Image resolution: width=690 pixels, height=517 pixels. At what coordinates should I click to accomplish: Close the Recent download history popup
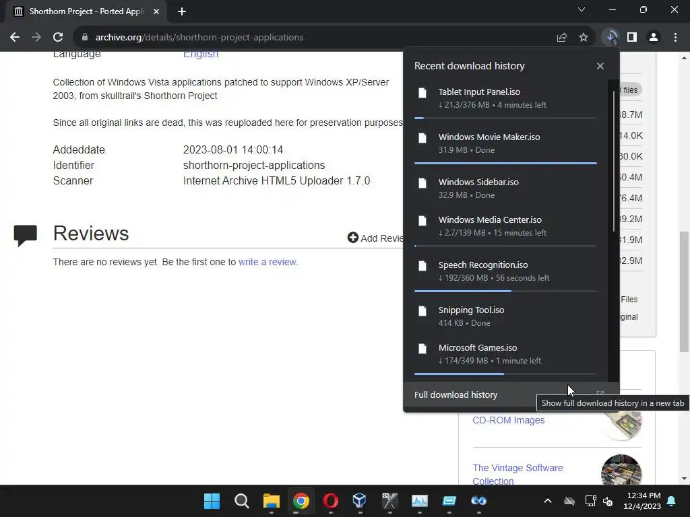click(600, 66)
